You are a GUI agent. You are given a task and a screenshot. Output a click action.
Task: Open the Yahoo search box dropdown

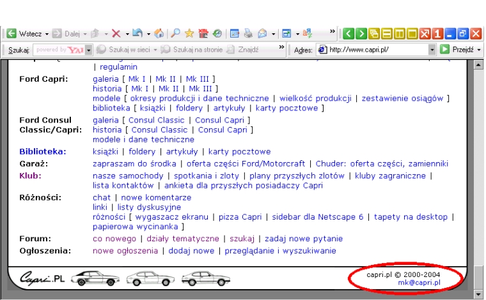point(88,50)
